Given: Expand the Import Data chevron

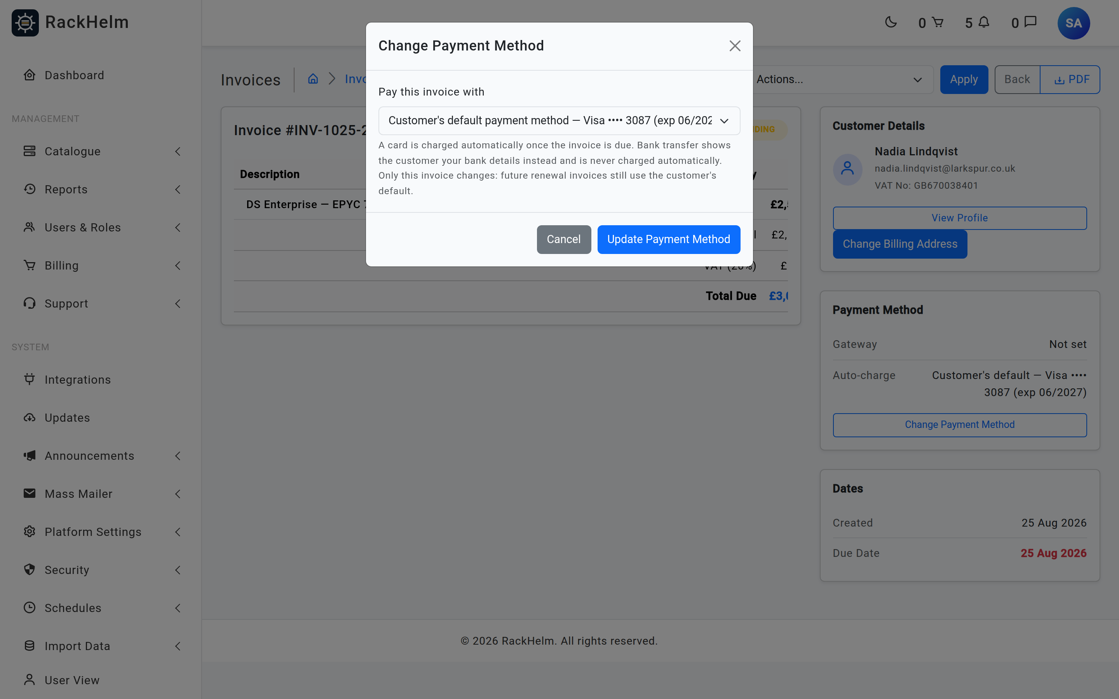Looking at the screenshot, I should point(178,646).
